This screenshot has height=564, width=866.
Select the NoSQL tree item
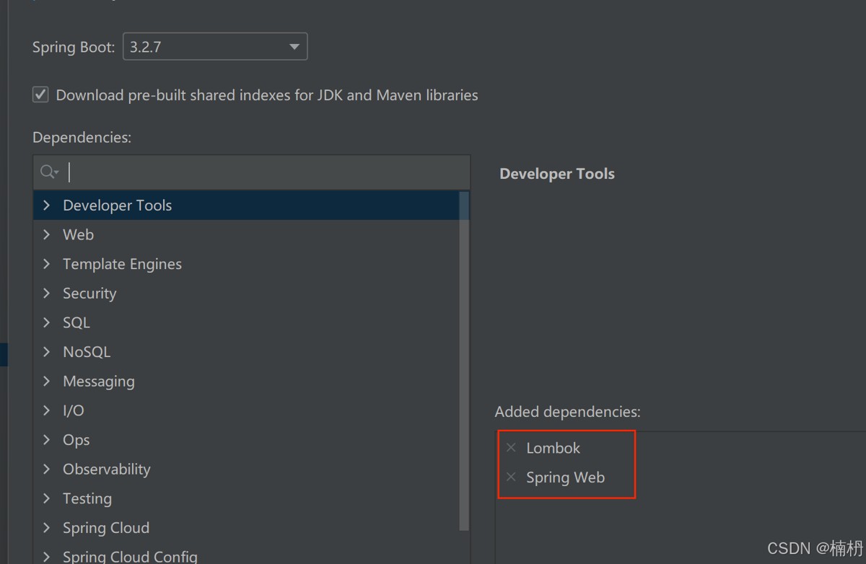click(x=87, y=352)
